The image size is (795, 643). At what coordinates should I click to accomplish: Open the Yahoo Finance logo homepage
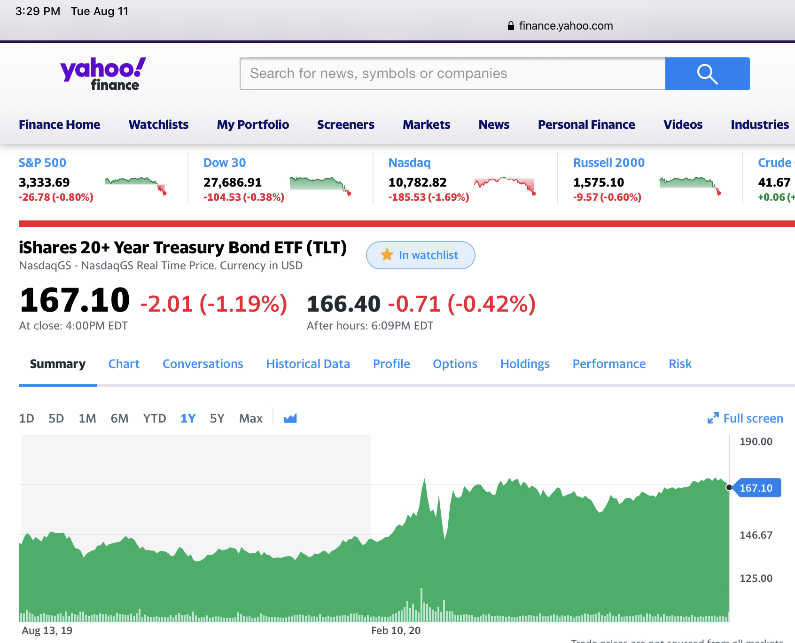(x=103, y=74)
